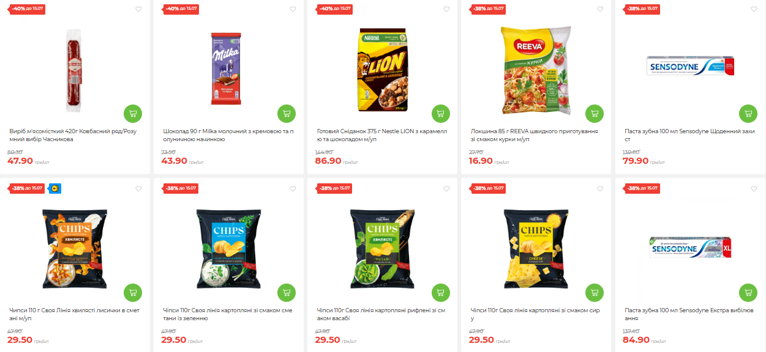The height and width of the screenshot is (352, 766).
Task: Add wasabi chips to the cart
Action: [440, 293]
